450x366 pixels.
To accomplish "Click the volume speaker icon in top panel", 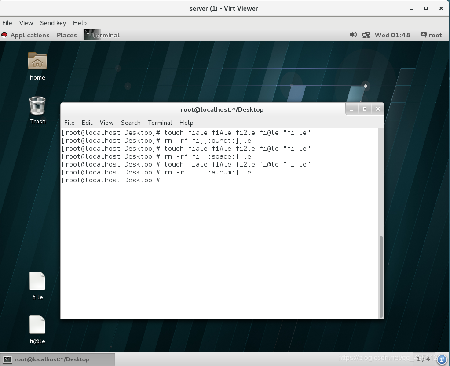I will coord(353,35).
